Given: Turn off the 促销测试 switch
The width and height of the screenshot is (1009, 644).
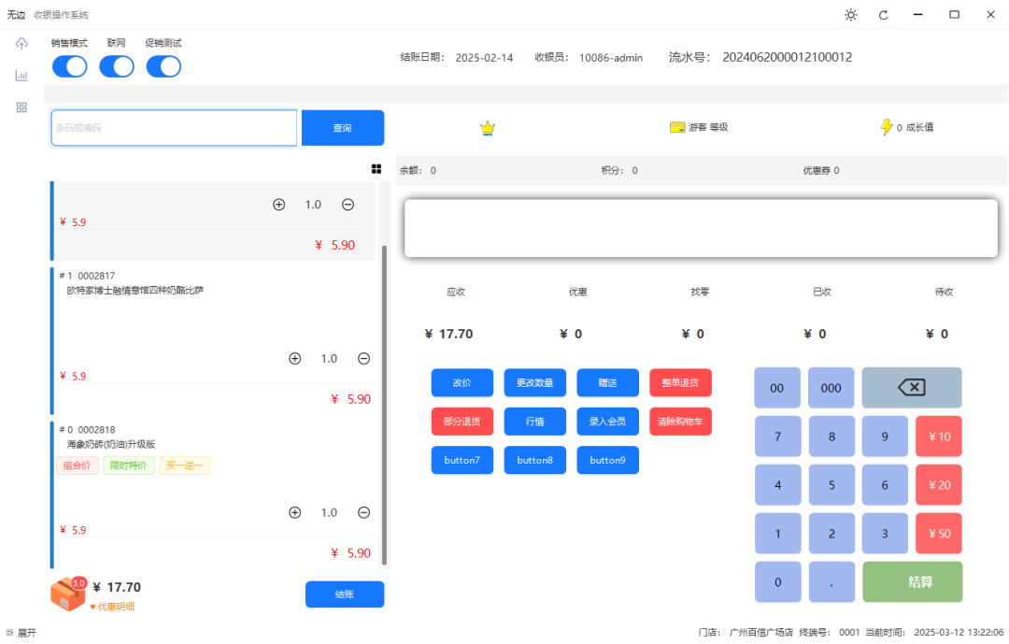Looking at the screenshot, I should pos(163,66).
